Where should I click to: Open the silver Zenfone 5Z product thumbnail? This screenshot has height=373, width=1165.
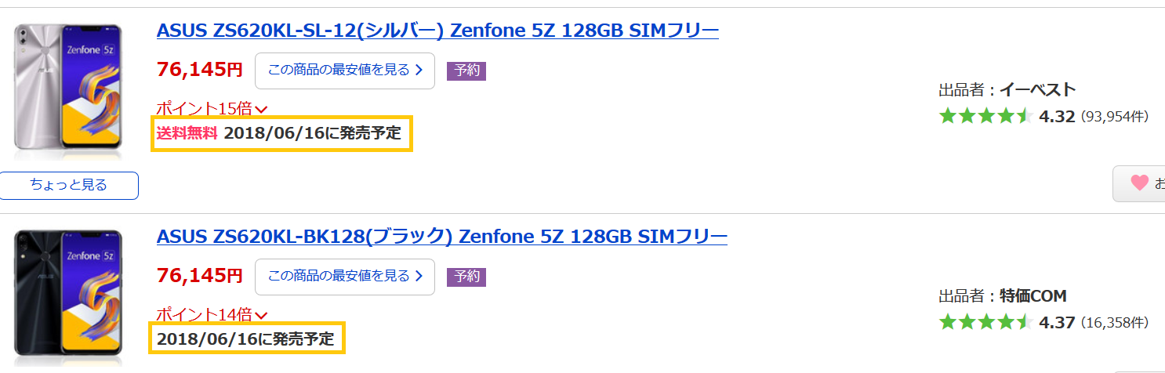[x=69, y=86]
